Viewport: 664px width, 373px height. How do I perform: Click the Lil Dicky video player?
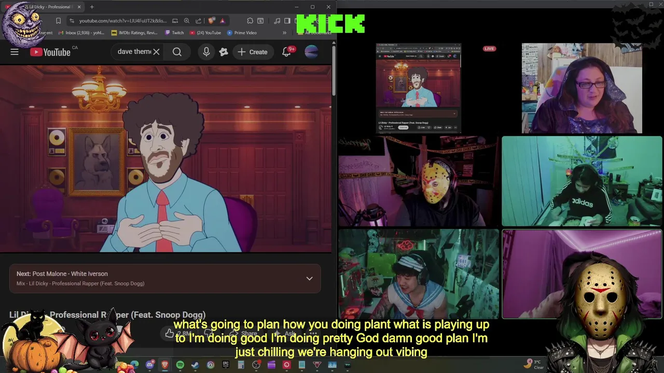click(x=165, y=159)
